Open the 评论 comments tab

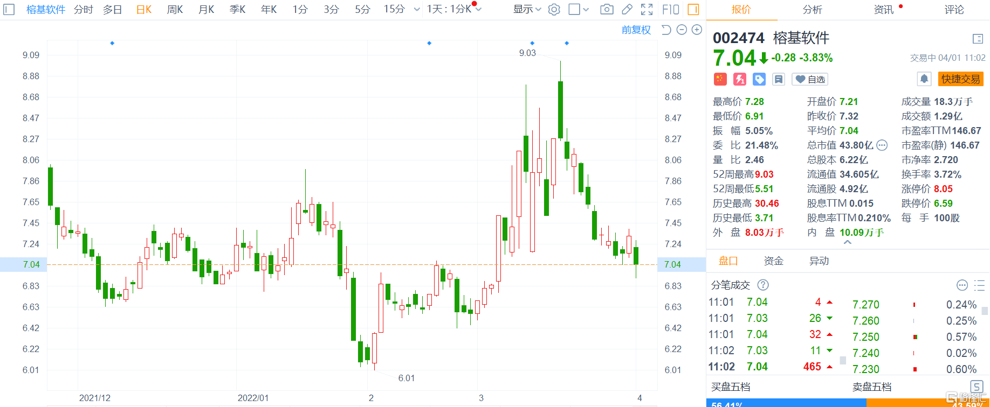[x=954, y=10]
